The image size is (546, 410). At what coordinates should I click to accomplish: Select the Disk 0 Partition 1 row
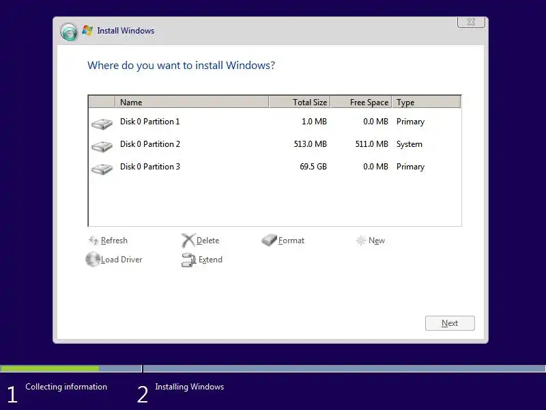click(x=275, y=122)
